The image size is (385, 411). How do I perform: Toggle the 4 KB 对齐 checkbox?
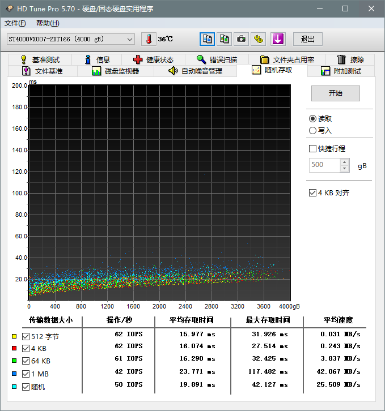point(312,193)
